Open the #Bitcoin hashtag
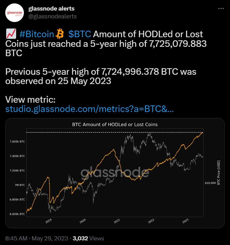Viewport: 230px width, 245px height. click(x=37, y=34)
